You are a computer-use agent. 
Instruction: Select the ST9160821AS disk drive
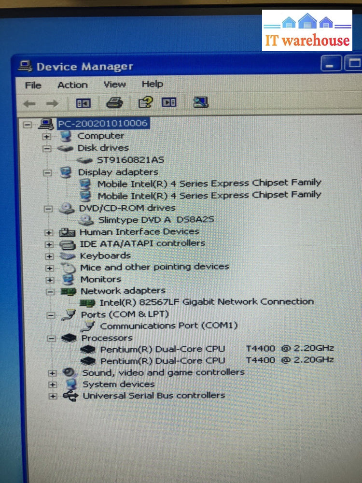130,160
